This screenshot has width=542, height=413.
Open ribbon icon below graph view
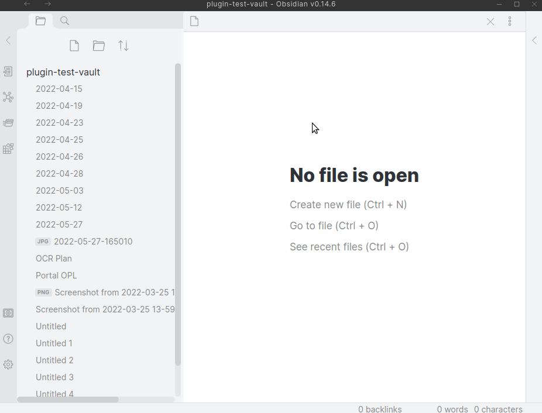[8, 123]
